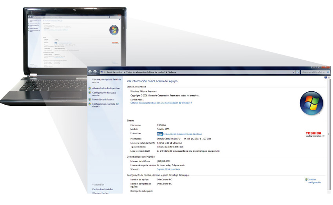
Task: Click the Forward navigation arrow button
Action: pos(95,72)
